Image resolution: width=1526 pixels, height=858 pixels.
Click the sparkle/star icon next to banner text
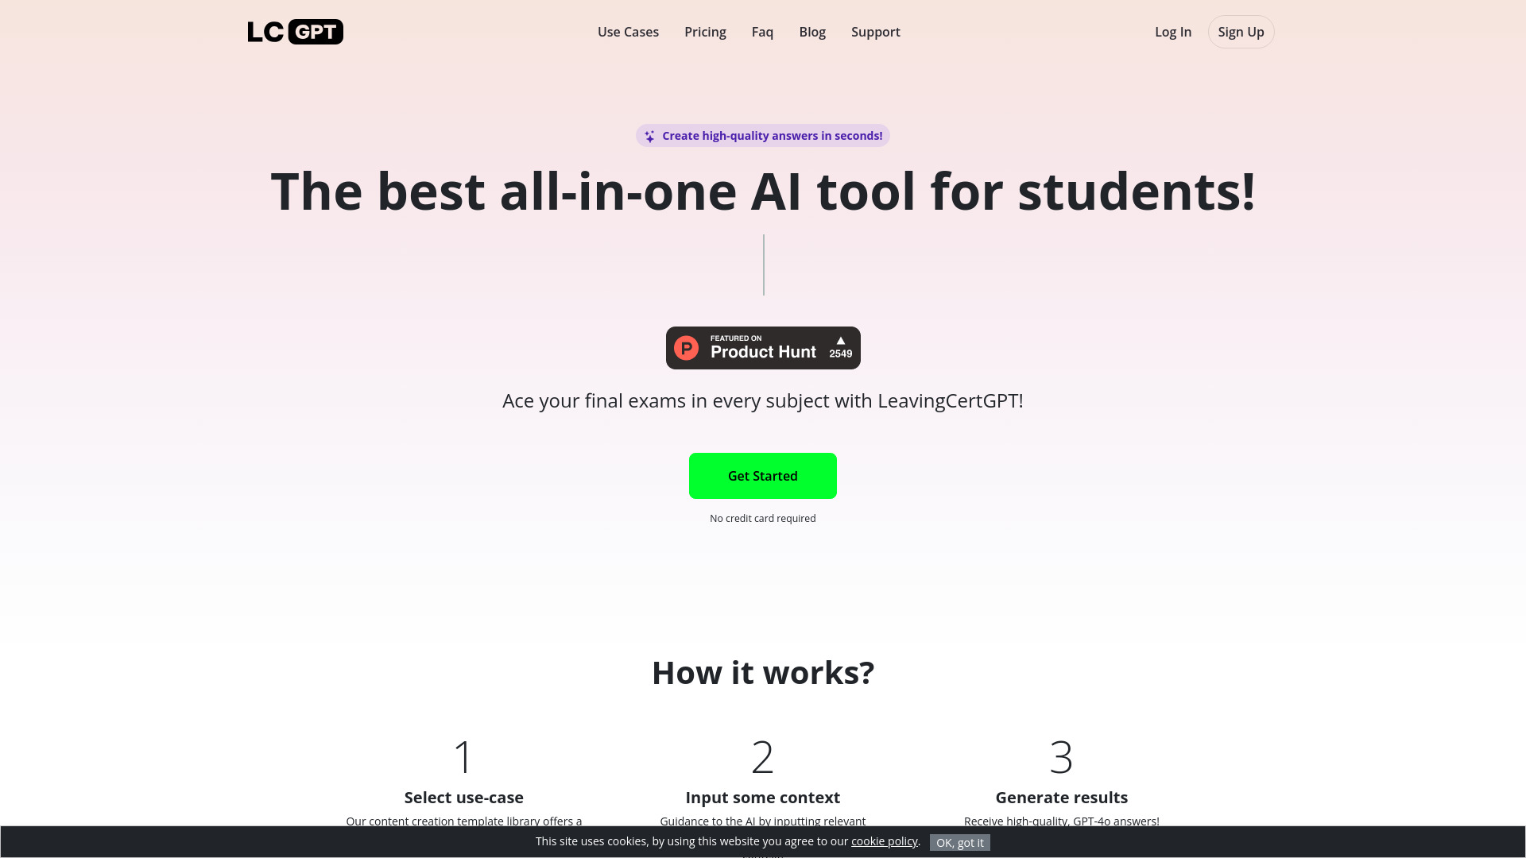pos(650,136)
